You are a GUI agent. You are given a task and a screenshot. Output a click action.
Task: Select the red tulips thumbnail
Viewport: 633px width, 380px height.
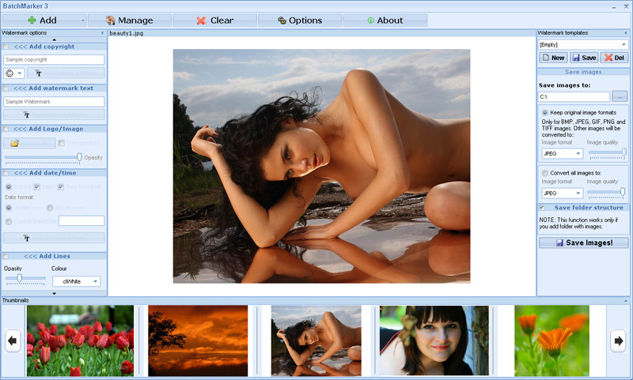coord(80,340)
